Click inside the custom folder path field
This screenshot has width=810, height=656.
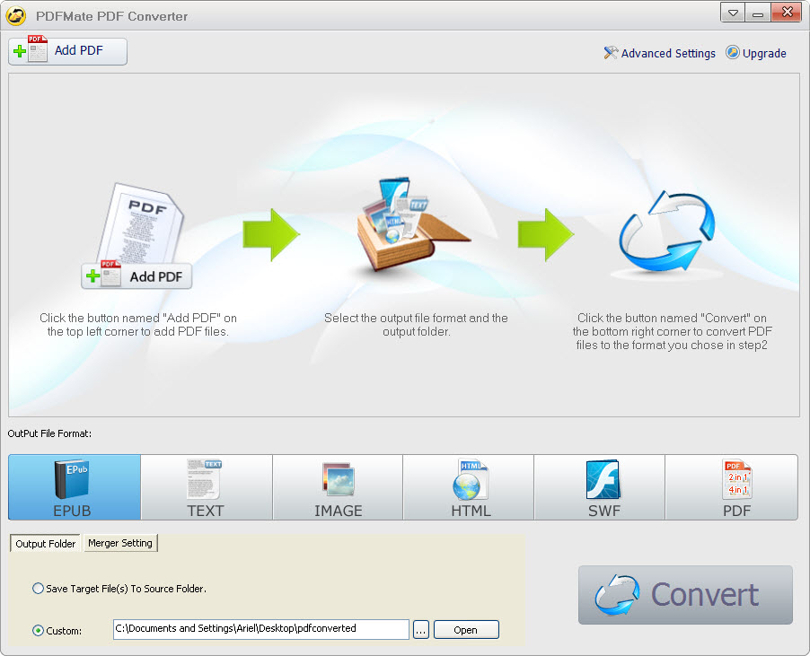[x=260, y=629]
